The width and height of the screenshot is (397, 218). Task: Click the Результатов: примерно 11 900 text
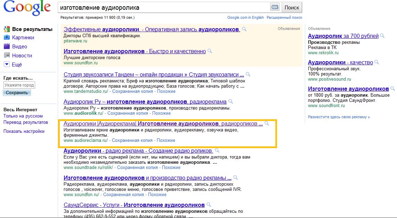97,17
